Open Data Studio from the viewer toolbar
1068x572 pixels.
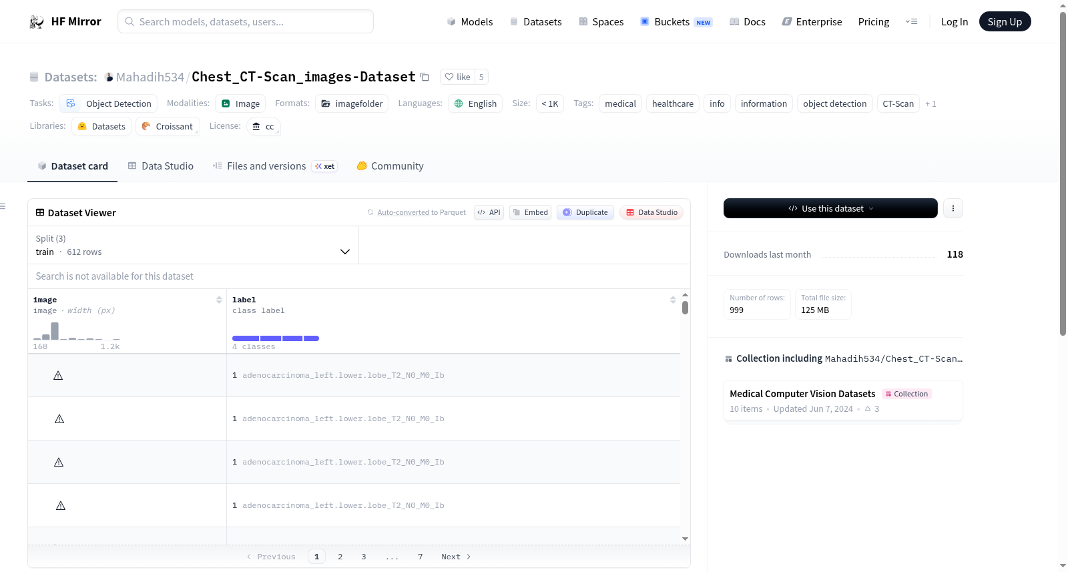[x=651, y=212]
